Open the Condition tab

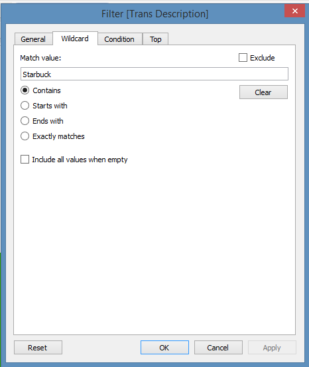tap(119, 39)
